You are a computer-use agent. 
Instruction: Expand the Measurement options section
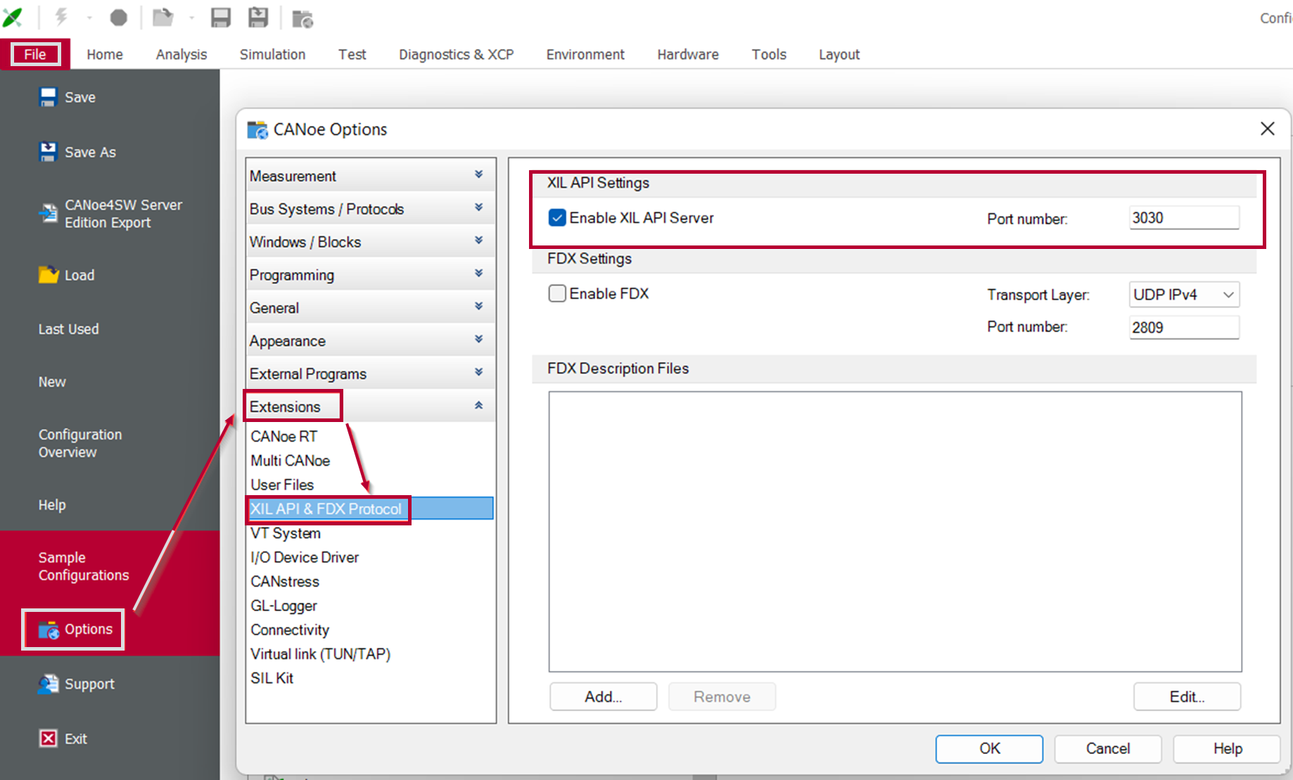[370, 176]
